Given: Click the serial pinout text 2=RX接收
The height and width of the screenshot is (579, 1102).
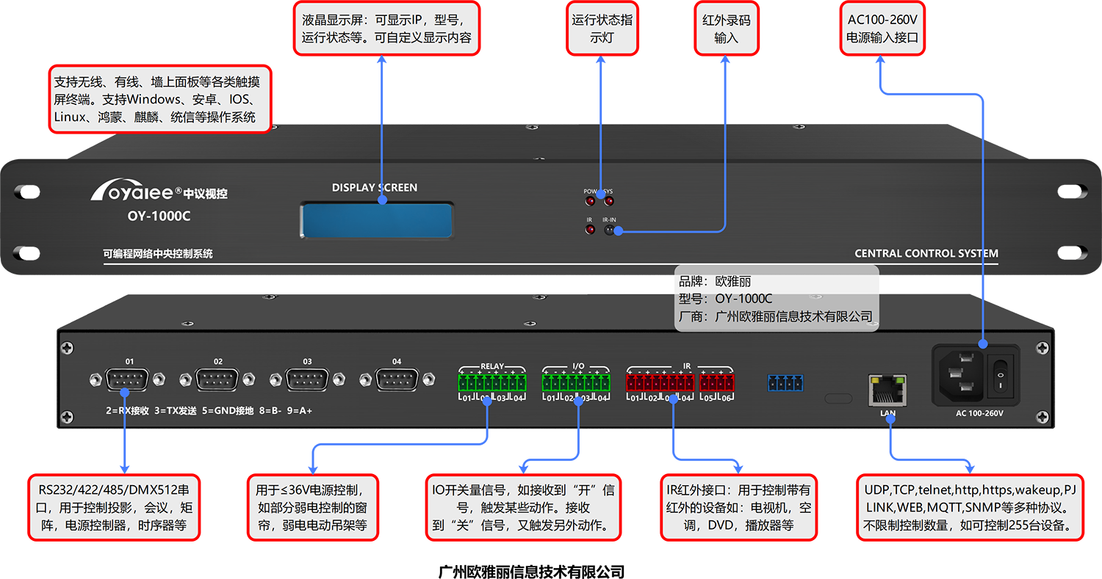Looking at the screenshot, I should click(128, 411).
